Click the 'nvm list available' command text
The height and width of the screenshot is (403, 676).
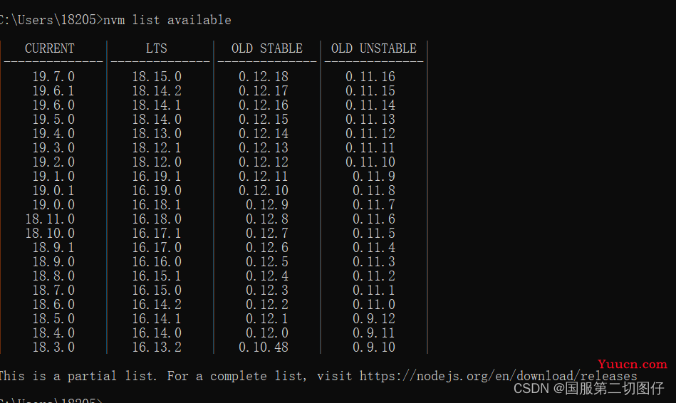click(167, 20)
